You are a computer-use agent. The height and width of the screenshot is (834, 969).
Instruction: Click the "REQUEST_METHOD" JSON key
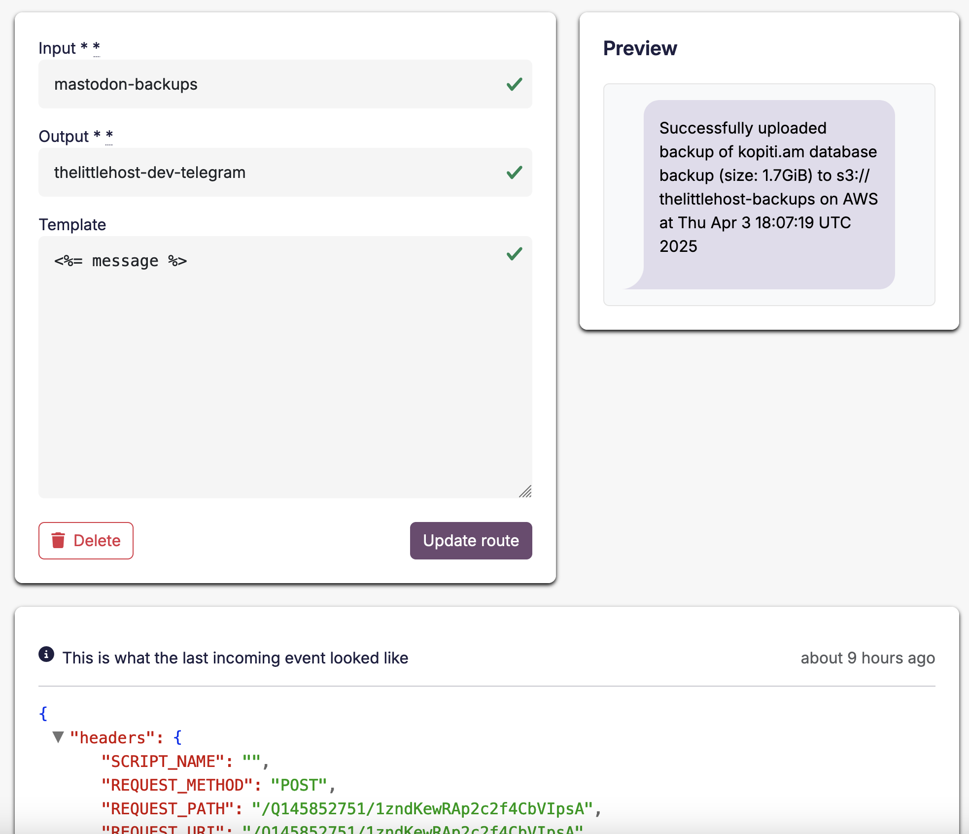click(x=178, y=785)
